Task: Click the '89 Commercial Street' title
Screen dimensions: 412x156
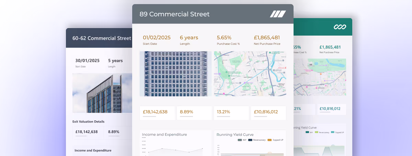Action: pos(174,14)
